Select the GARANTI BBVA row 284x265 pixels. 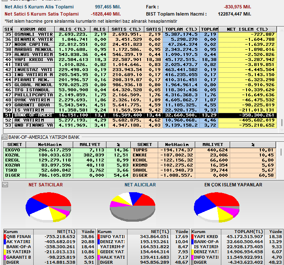[x=140, y=105]
